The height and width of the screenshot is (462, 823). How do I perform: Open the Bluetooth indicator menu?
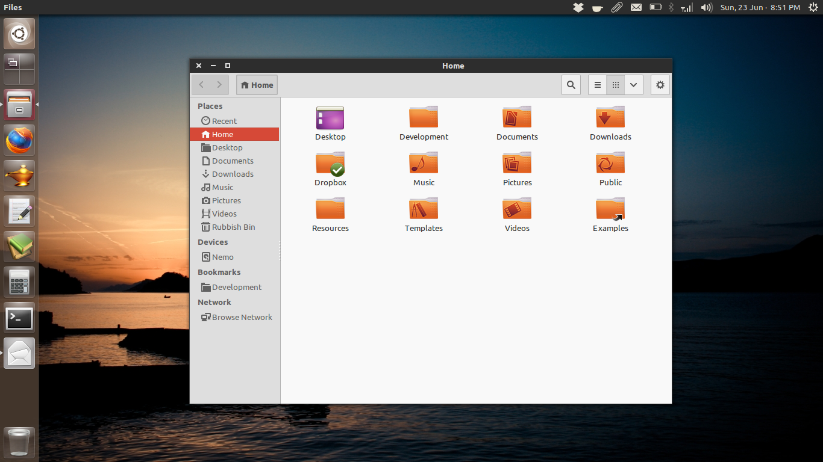(671, 7)
